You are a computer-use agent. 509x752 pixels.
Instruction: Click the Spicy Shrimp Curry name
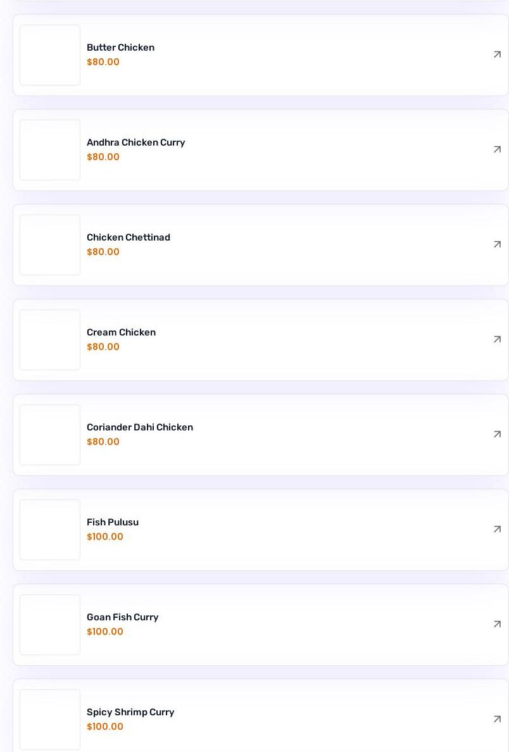coord(130,712)
